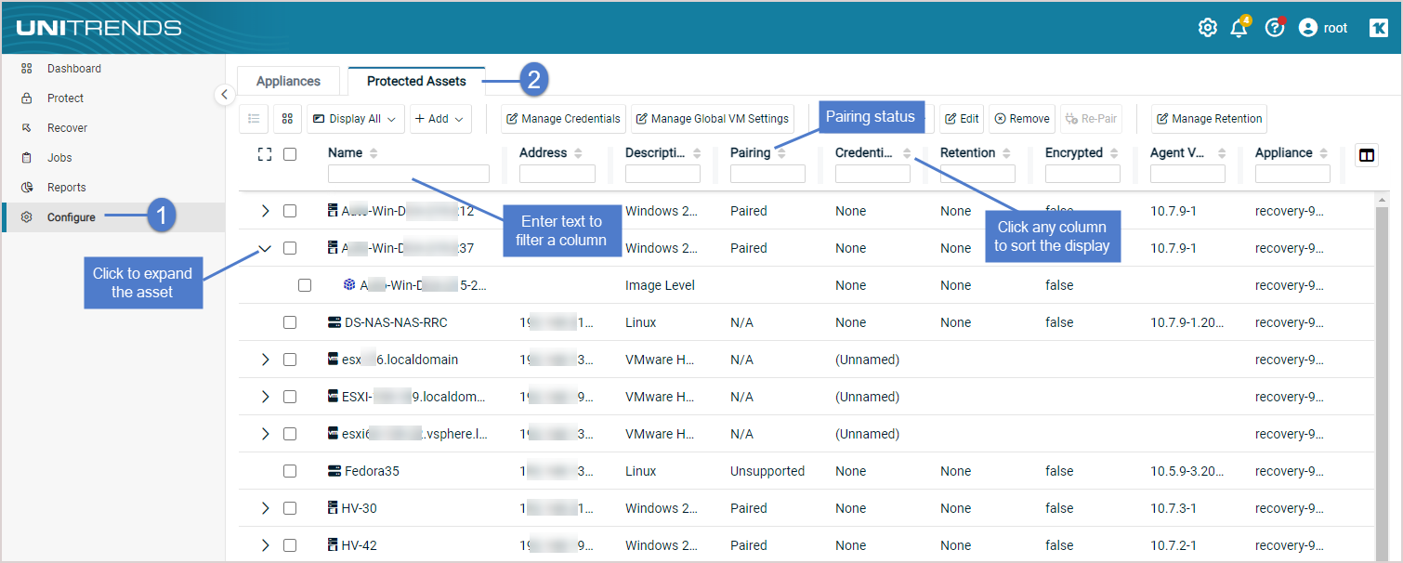Click the Edit button

[962, 119]
